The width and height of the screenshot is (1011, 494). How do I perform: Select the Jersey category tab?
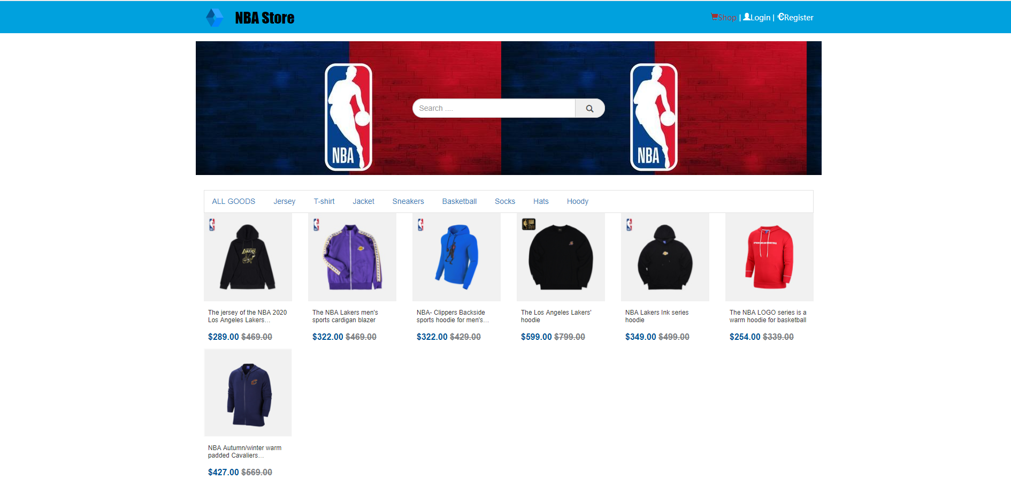(x=285, y=201)
